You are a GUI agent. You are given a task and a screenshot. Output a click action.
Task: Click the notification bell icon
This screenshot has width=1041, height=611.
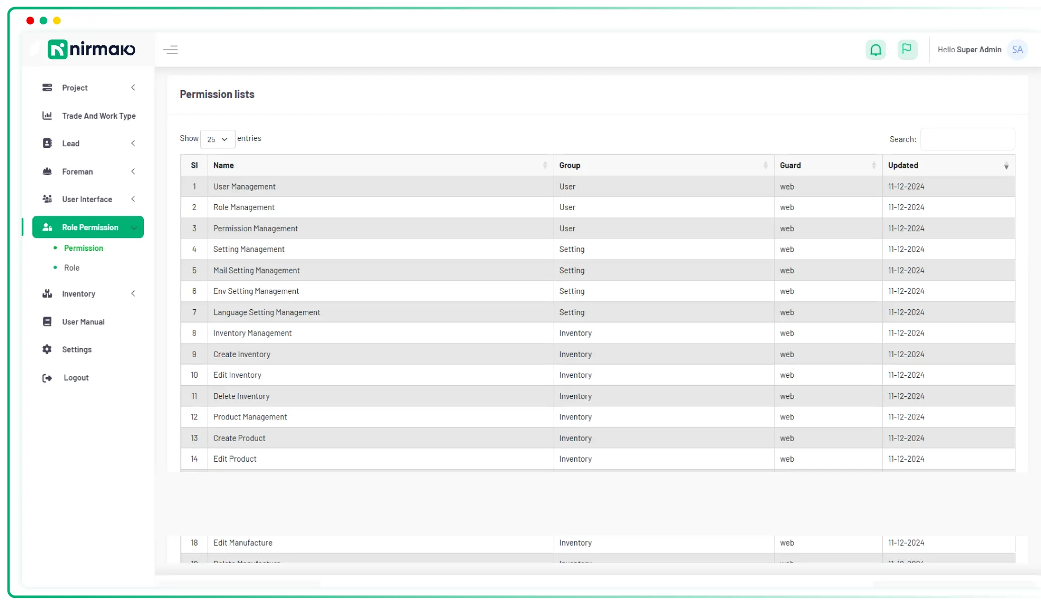876,50
